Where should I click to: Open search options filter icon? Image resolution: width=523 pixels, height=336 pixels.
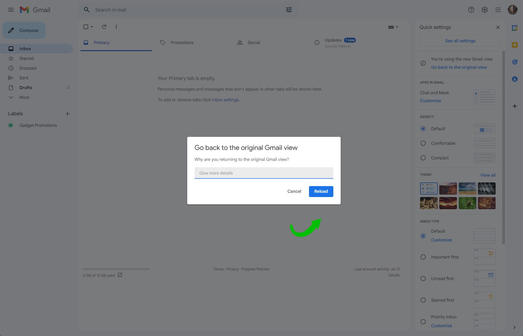pyautogui.click(x=289, y=10)
